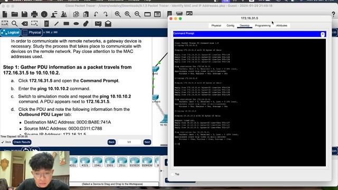Viewport: 338px width, 190px height.
Task: Switch to the Programming tab
Action: pos(262,25)
